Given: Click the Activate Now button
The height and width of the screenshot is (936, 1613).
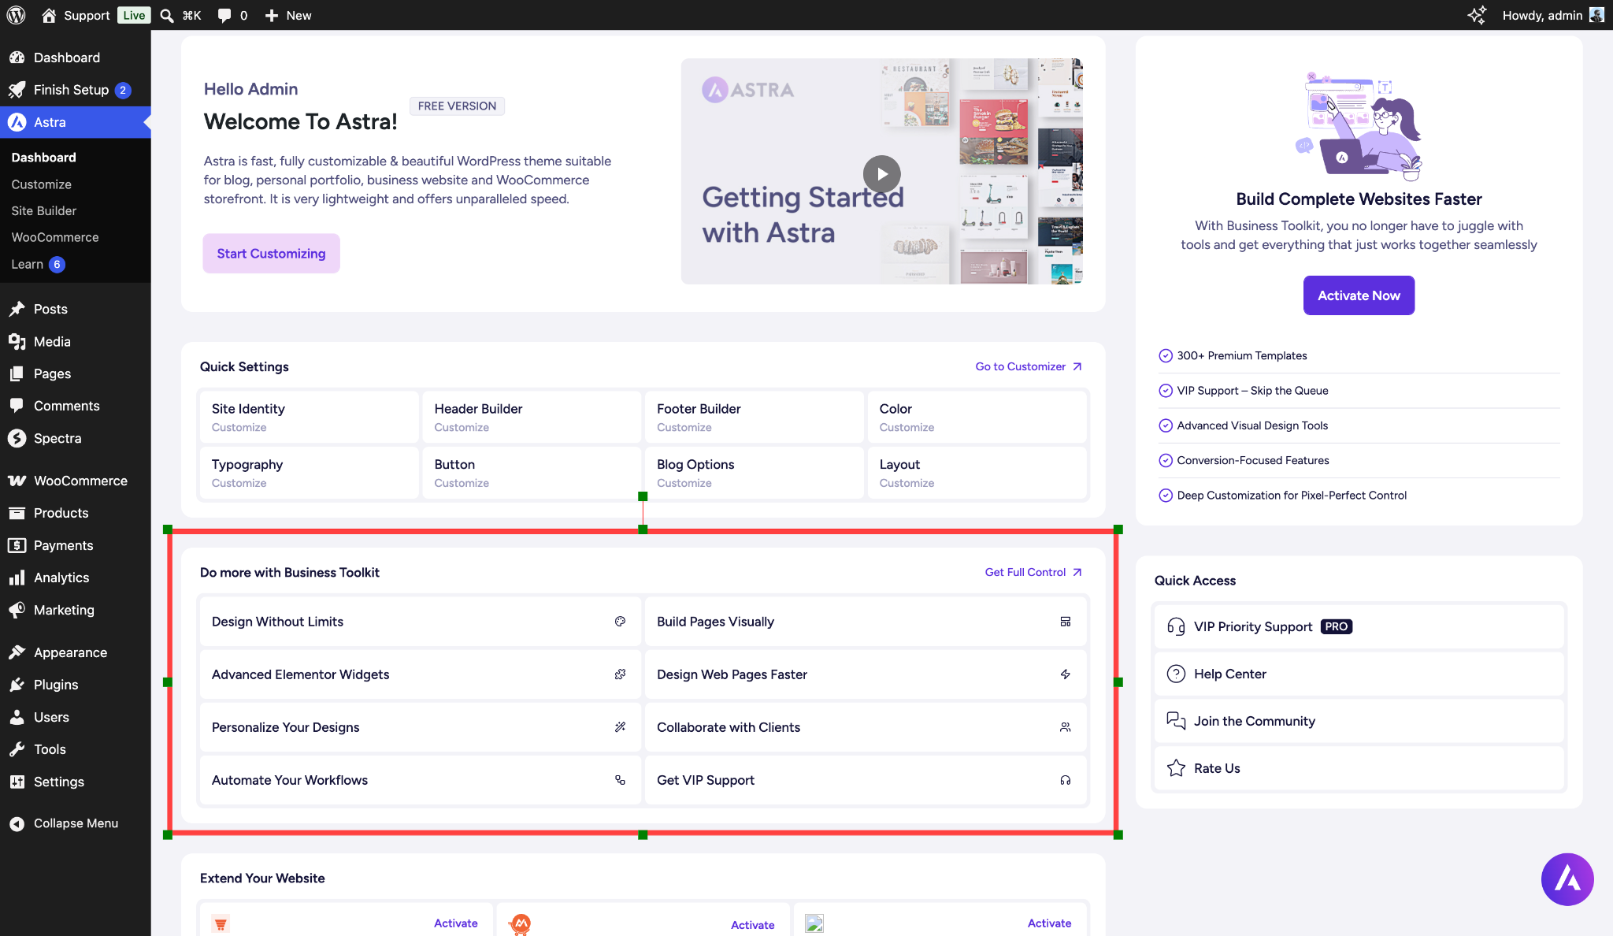Looking at the screenshot, I should [1359, 295].
